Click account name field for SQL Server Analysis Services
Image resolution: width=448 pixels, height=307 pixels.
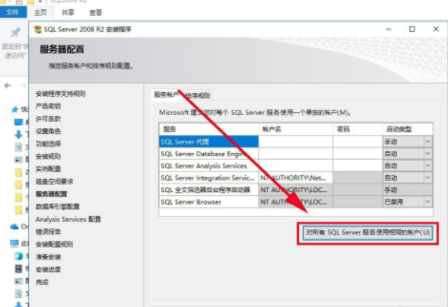point(296,165)
